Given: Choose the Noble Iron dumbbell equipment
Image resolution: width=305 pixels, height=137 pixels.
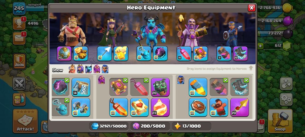Looking at the screenshot, I should tap(81, 107).
